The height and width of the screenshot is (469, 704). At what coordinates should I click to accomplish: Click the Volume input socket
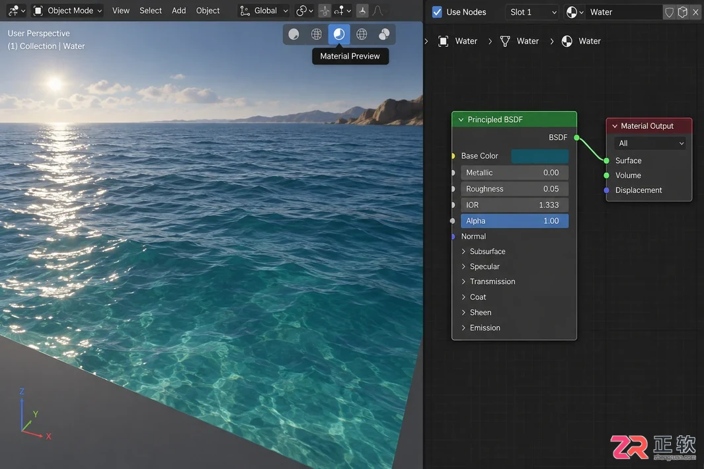(x=606, y=176)
